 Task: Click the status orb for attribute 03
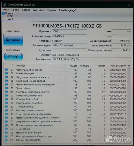point(6,73)
